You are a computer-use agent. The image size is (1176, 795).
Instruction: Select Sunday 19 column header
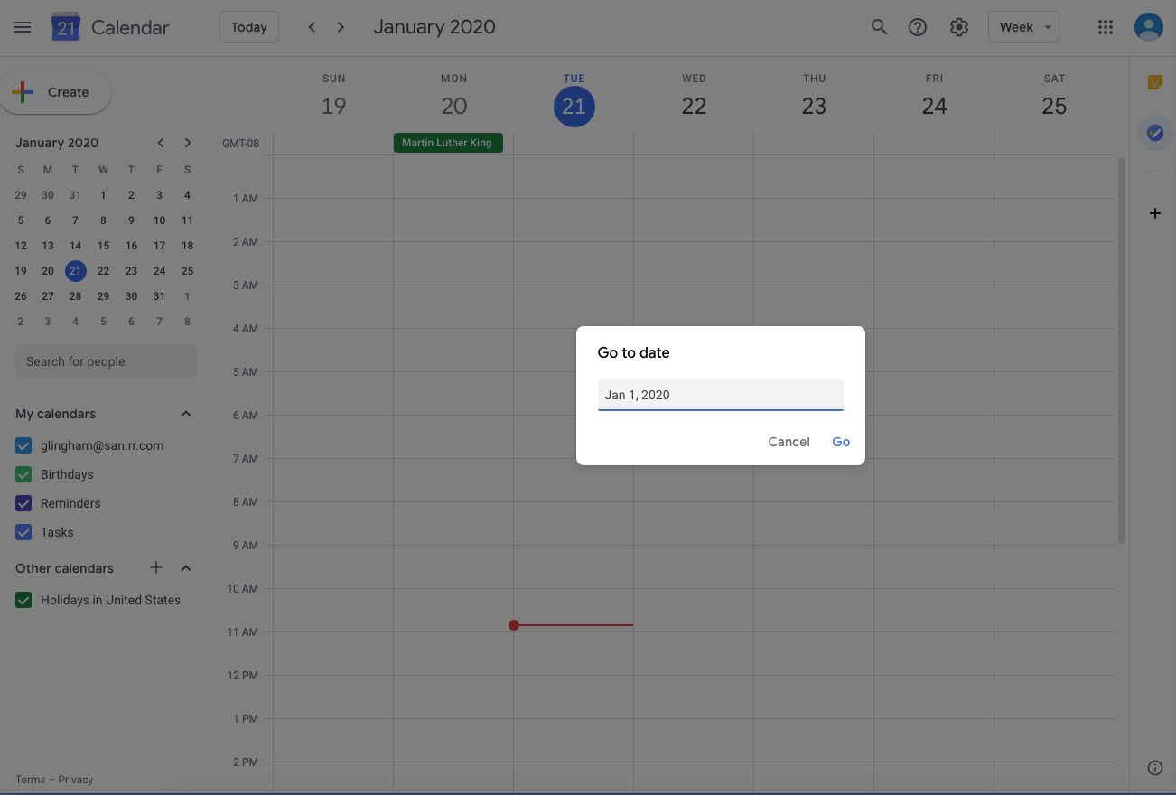pyautogui.click(x=333, y=97)
